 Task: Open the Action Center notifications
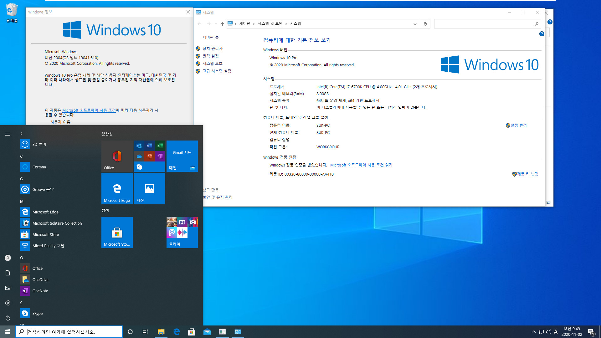point(591,332)
